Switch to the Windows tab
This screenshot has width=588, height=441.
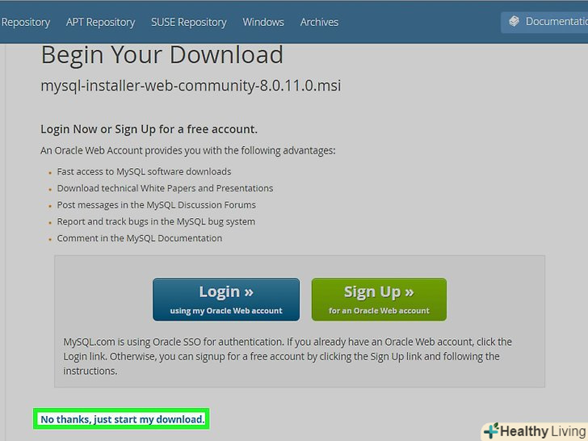(x=263, y=22)
